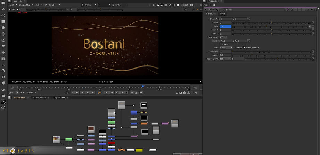This screenshot has width=320, height=155.
Task: Open the Time nodes clock icon
Action: (3, 16)
